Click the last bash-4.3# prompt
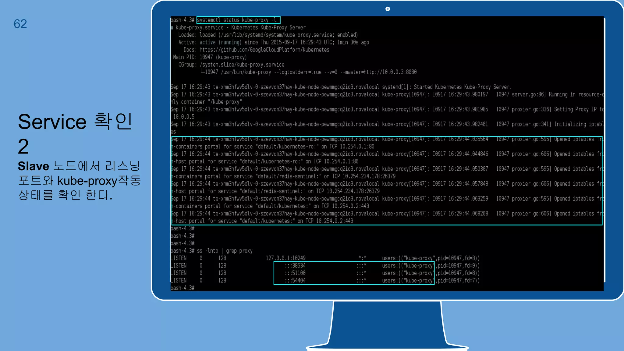The width and height of the screenshot is (624, 351). pyautogui.click(x=182, y=288)
